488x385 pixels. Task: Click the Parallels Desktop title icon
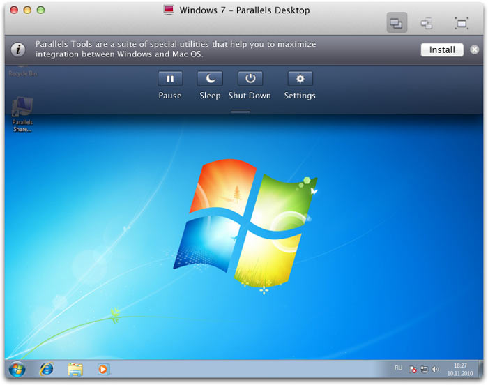[x=169, y=10]
